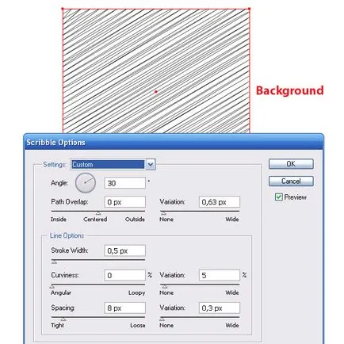
Task: Click the center point of the scribbled rectangle
Action: [x=156, y=92]
